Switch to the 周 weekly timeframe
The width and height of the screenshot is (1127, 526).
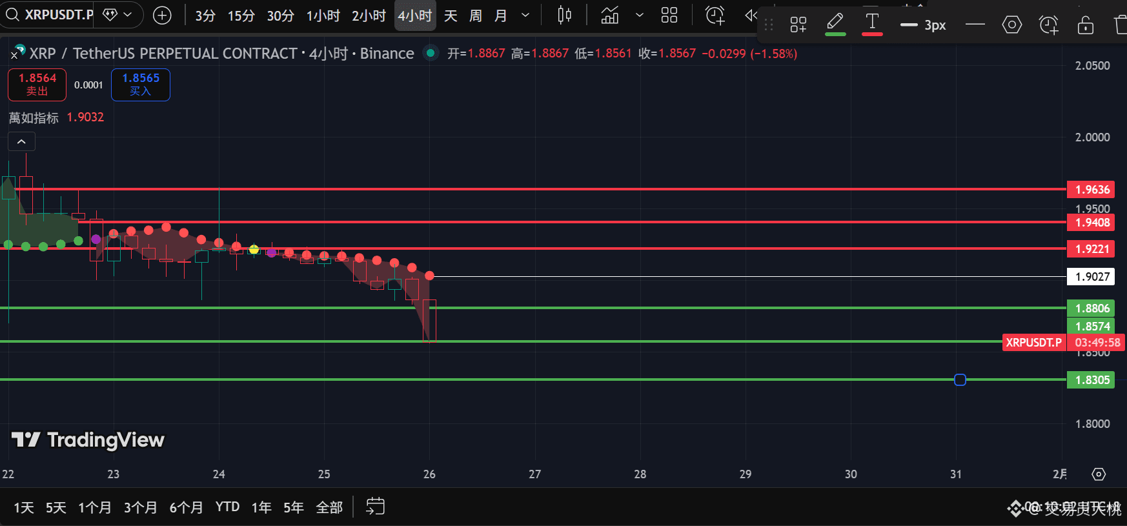click(476, 15)
